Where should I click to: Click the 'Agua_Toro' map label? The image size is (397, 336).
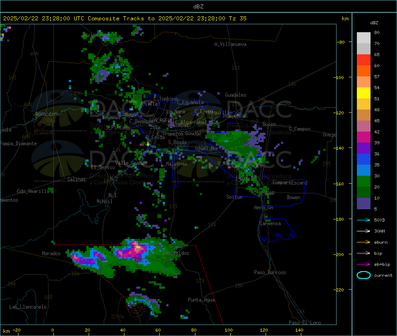[x=47, y=114]
